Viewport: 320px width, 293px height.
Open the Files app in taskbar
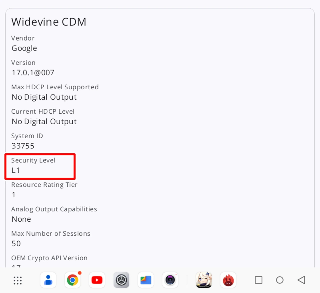pyautogui.click(x=146, y=280)
